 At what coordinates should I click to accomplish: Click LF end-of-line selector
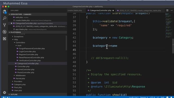[x=158, y=97]
